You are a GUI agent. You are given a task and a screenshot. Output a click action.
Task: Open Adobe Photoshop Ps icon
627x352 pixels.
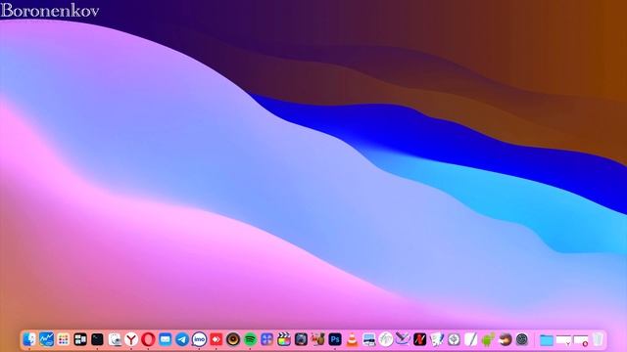[335, 339]
